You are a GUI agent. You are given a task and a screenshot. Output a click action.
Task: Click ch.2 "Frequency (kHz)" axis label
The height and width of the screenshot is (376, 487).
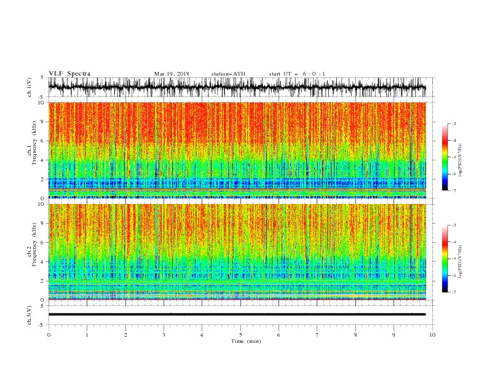click(34, 244)
